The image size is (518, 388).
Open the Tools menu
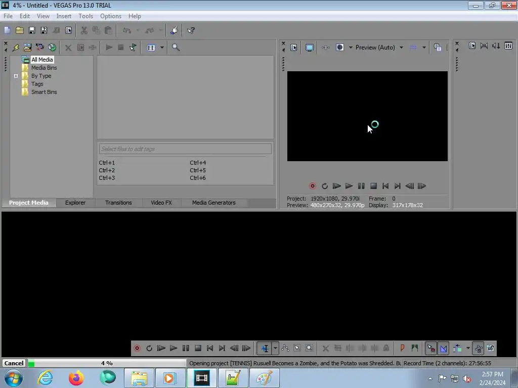(x=85, y=16)
